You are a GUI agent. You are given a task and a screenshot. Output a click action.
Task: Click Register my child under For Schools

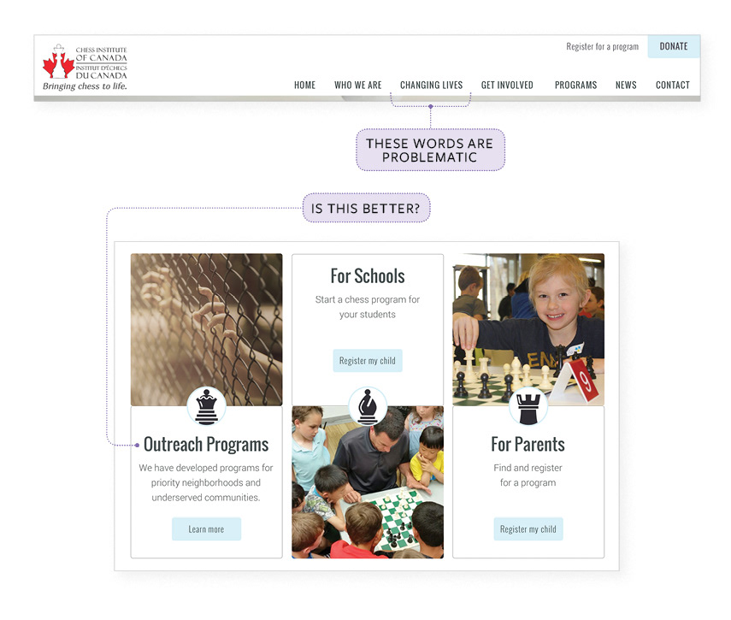(368, 360)
